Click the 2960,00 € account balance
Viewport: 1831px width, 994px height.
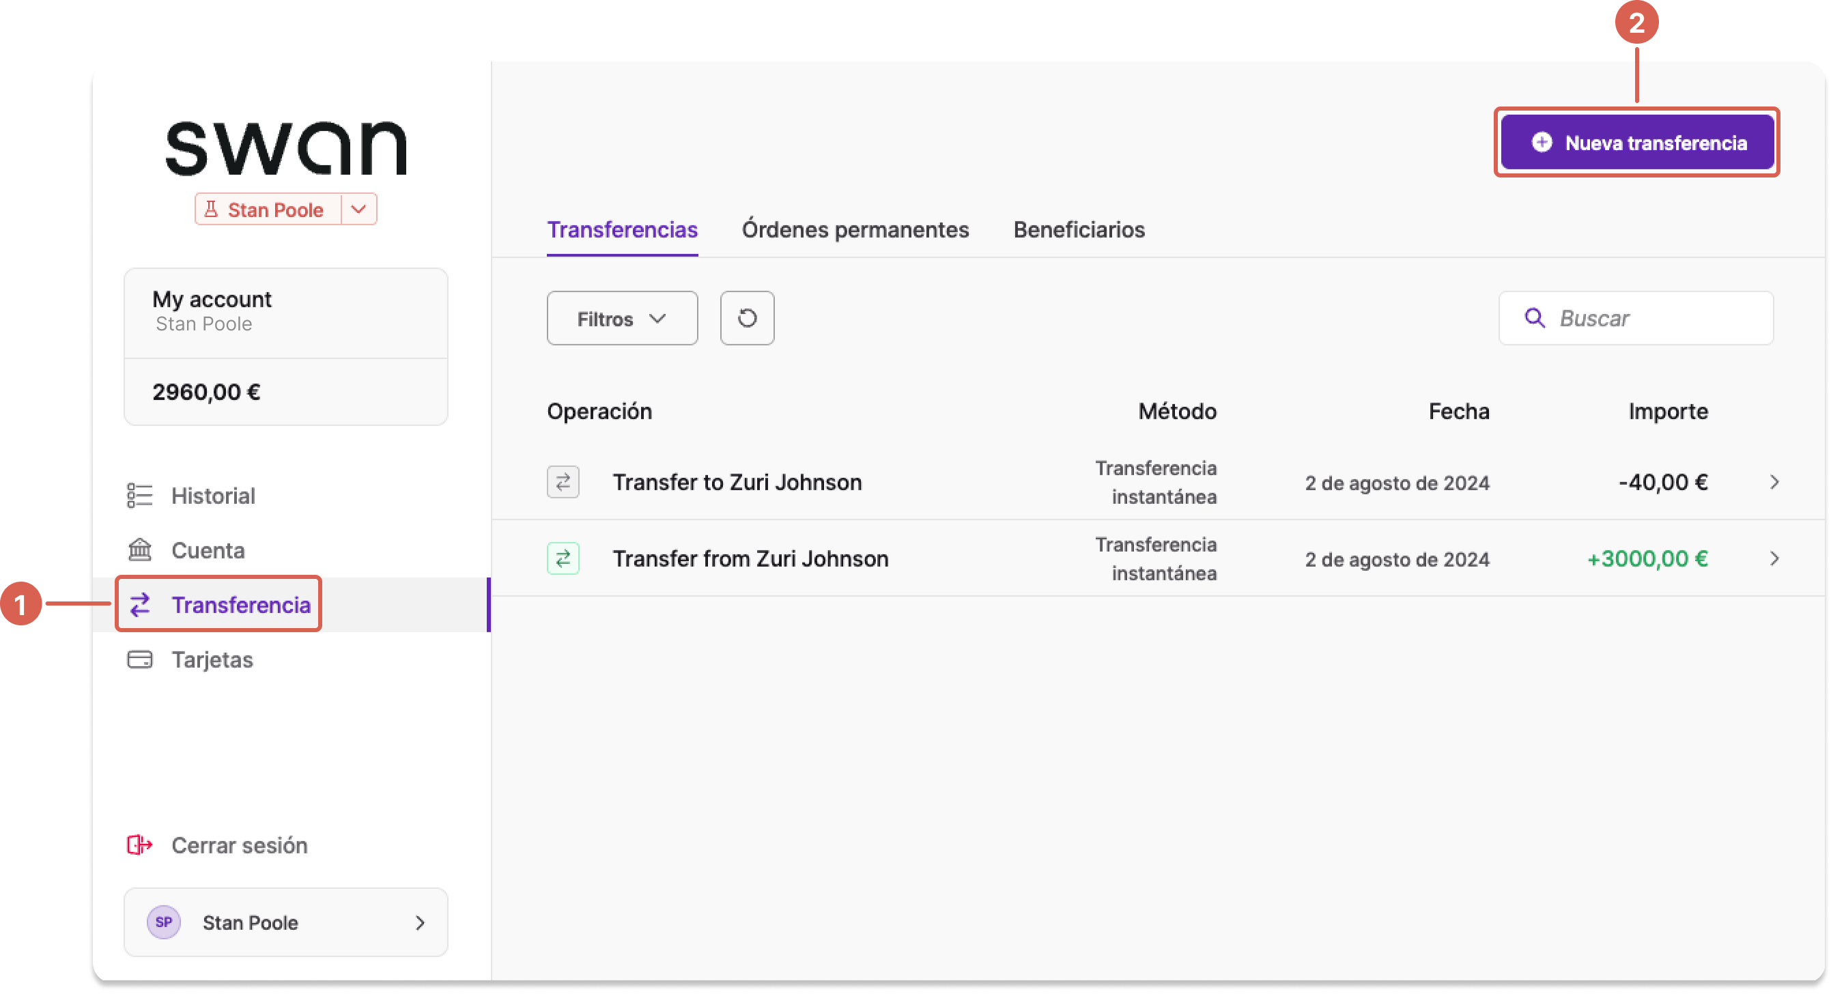point(206,392)
